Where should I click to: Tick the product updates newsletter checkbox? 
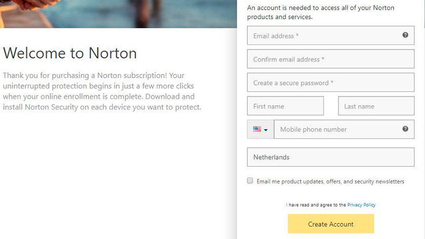(x=250, y=180)
